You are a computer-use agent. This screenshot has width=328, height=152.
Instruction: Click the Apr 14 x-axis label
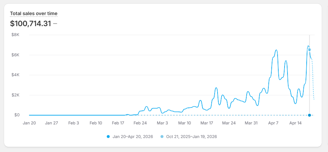coord(295,123)
